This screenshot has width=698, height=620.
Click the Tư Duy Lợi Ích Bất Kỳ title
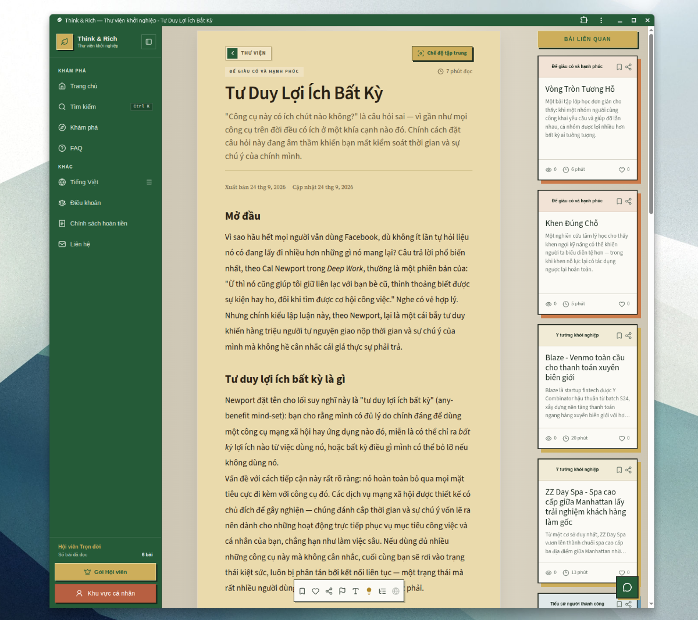[x=304, y=93]
